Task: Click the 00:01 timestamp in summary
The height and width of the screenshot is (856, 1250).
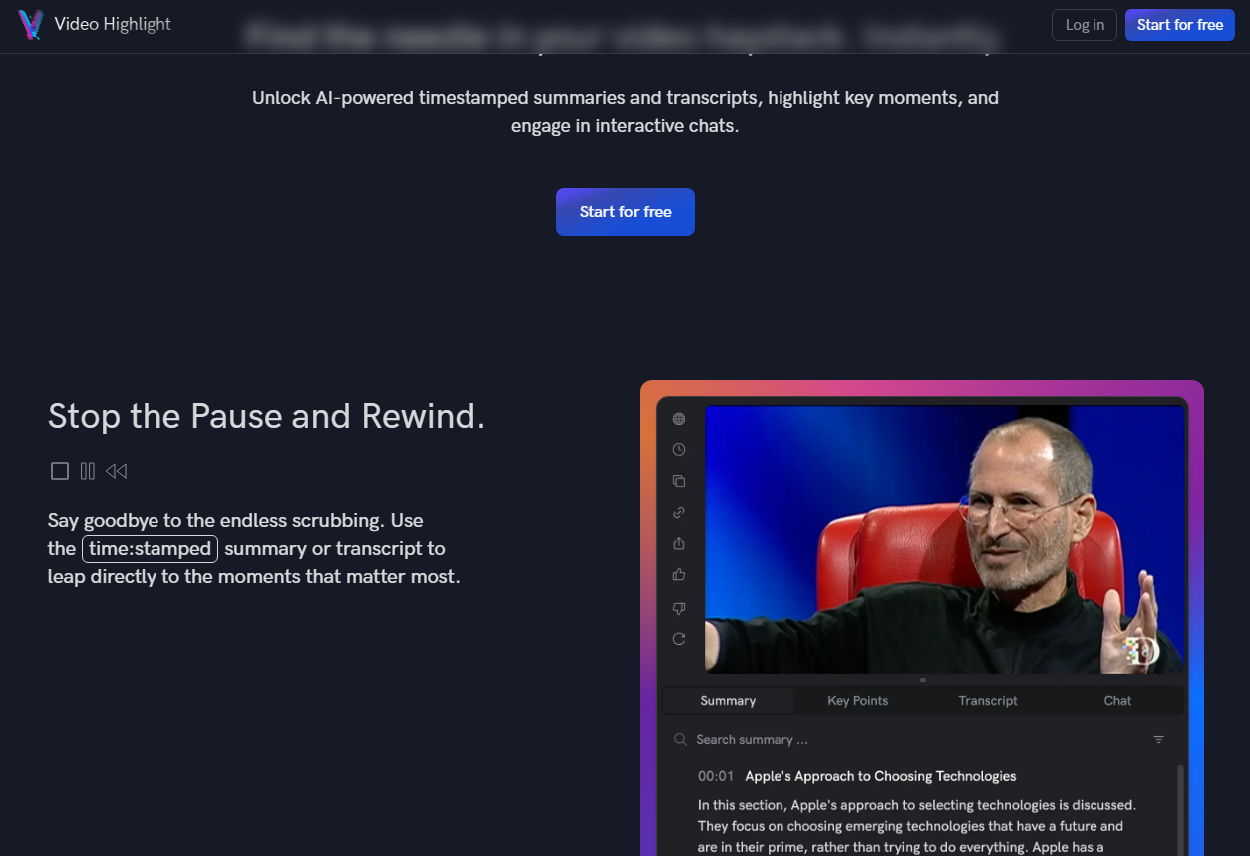Action: (716, 776)
